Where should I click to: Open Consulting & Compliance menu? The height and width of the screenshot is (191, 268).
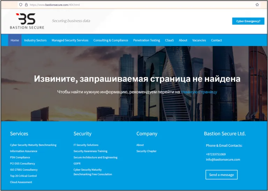click(111, 40)
